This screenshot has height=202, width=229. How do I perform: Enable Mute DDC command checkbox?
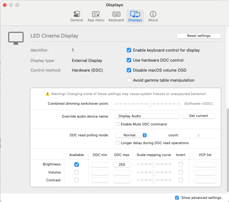(x=118, y=124)
